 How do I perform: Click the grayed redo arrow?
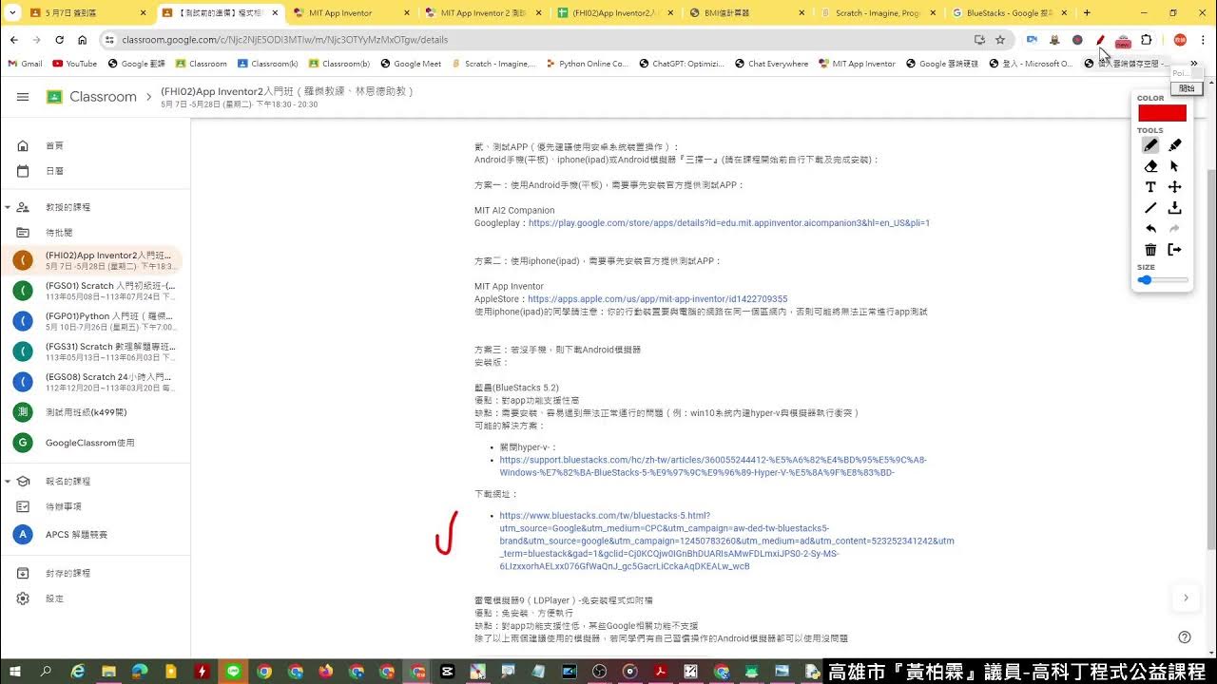pyautogui.click(x=1175, y=229)
